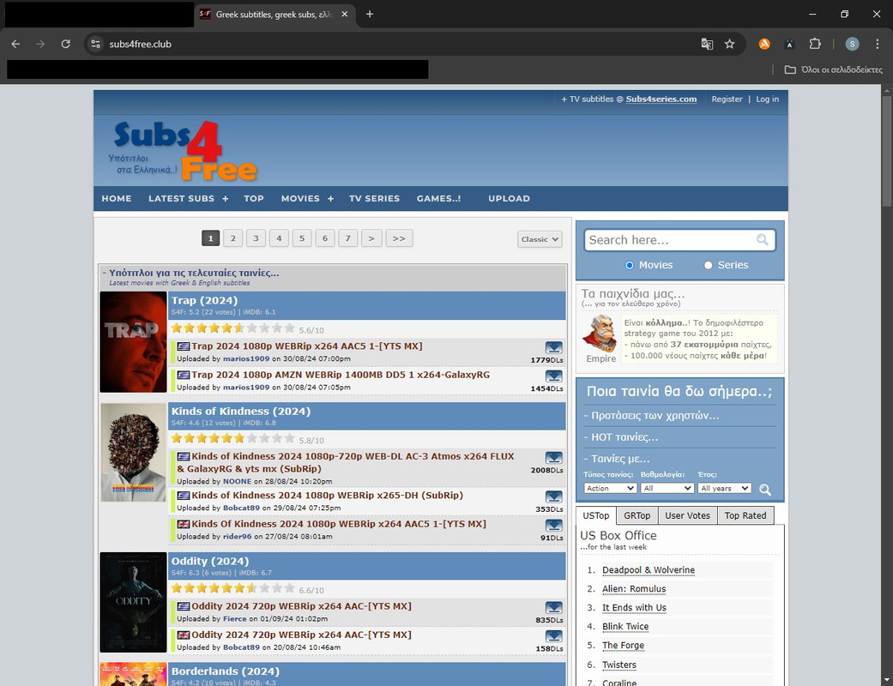Open the rating All dropdown
893x686 pixels.
667,489
